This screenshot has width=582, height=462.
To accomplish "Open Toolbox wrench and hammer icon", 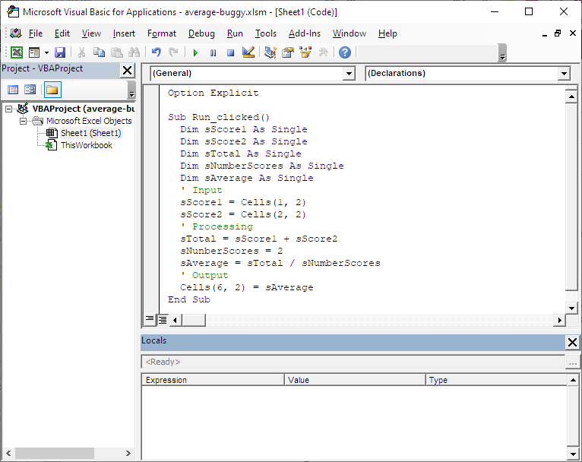I will pos(324,52).
